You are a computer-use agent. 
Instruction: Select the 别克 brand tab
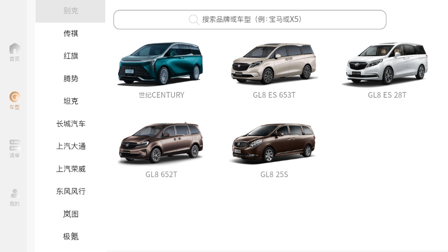click(70, 11)
